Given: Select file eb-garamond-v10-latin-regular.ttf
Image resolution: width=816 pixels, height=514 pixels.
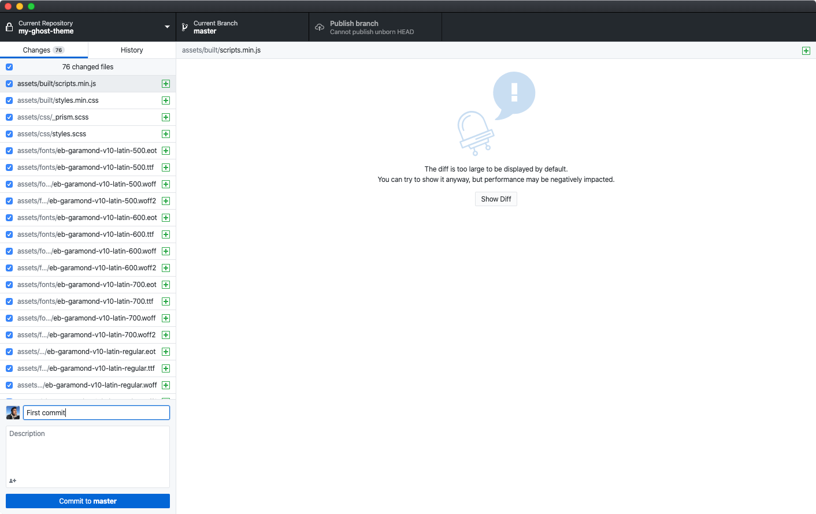Looking at the screenshot, I should (88, 368).
